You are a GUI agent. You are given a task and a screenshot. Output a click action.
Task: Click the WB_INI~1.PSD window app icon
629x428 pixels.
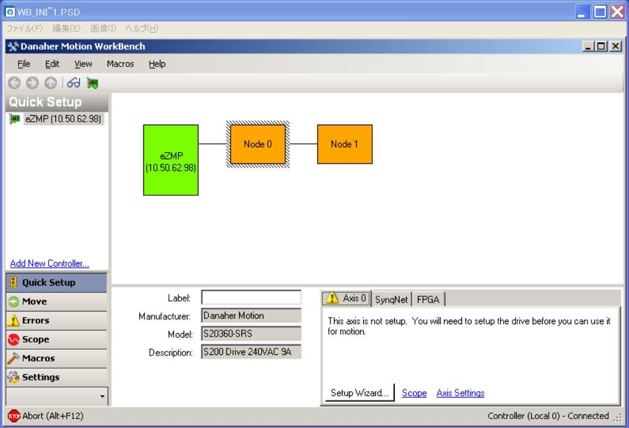10,12
